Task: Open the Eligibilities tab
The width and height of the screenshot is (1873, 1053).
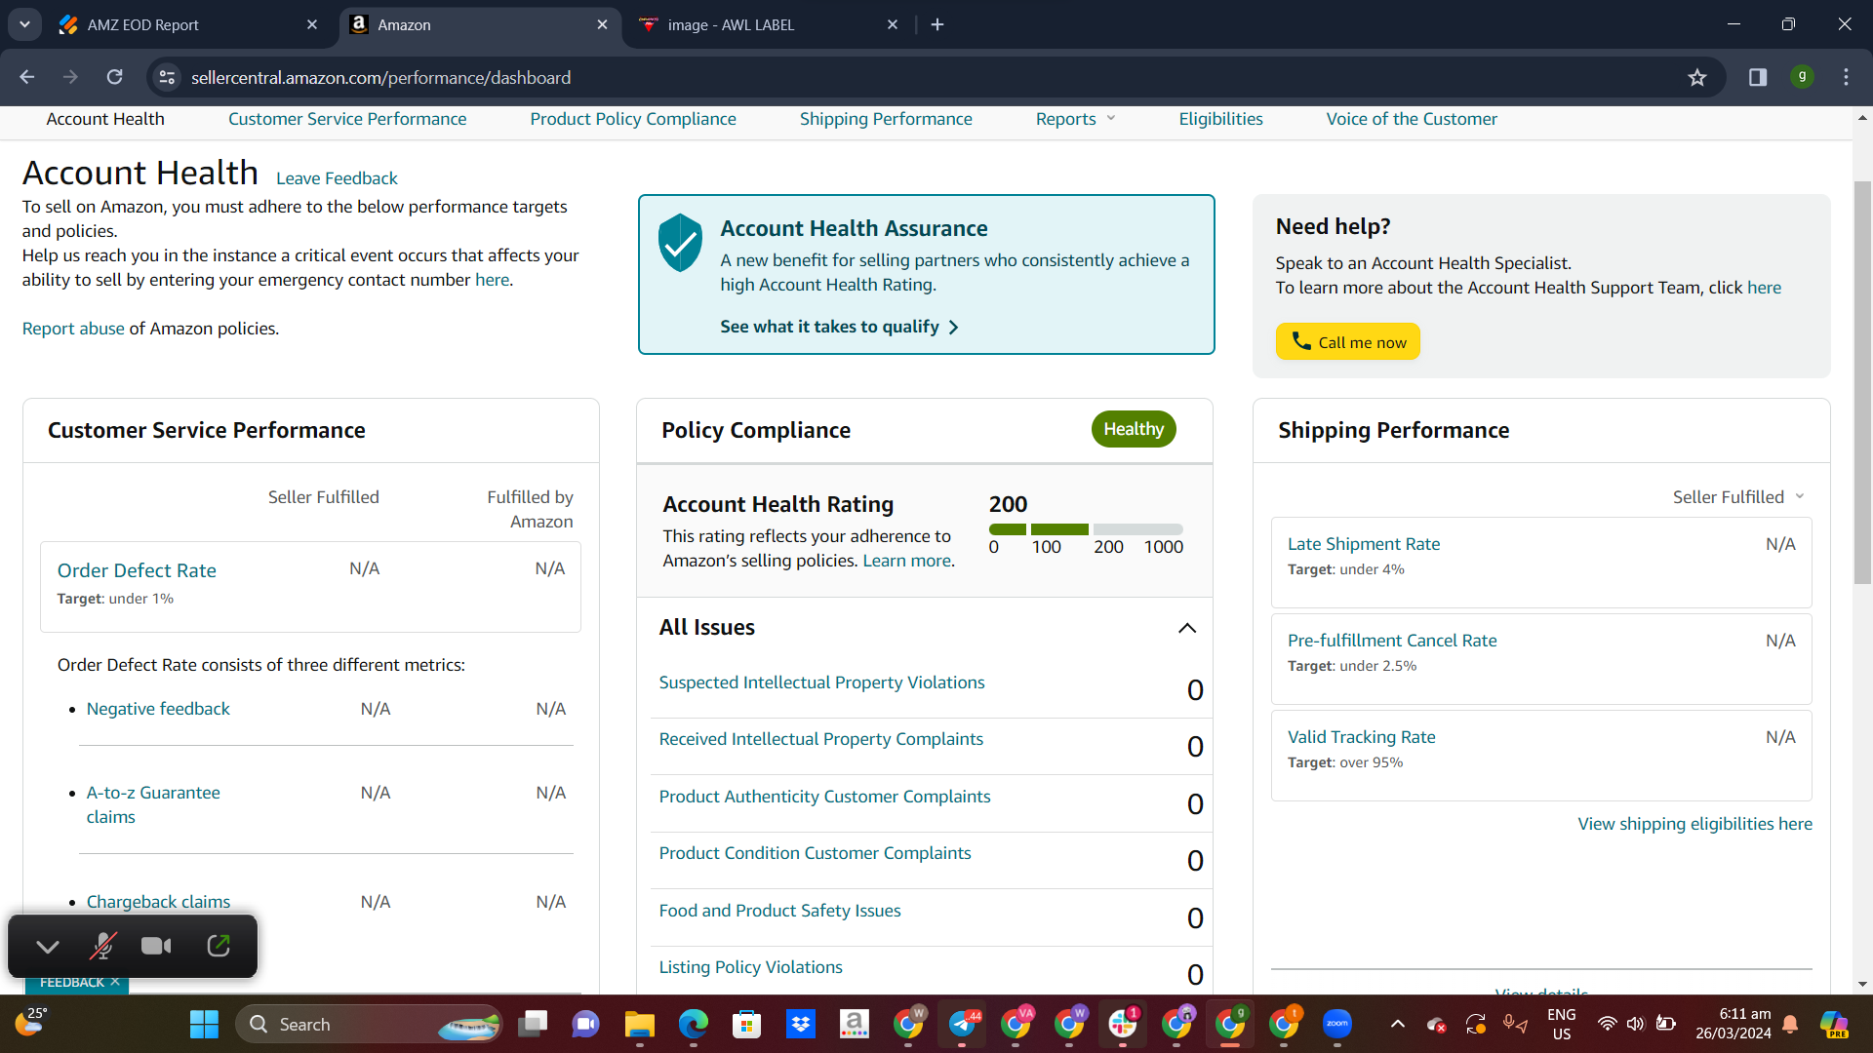Action: click(x=1220, y=119)
